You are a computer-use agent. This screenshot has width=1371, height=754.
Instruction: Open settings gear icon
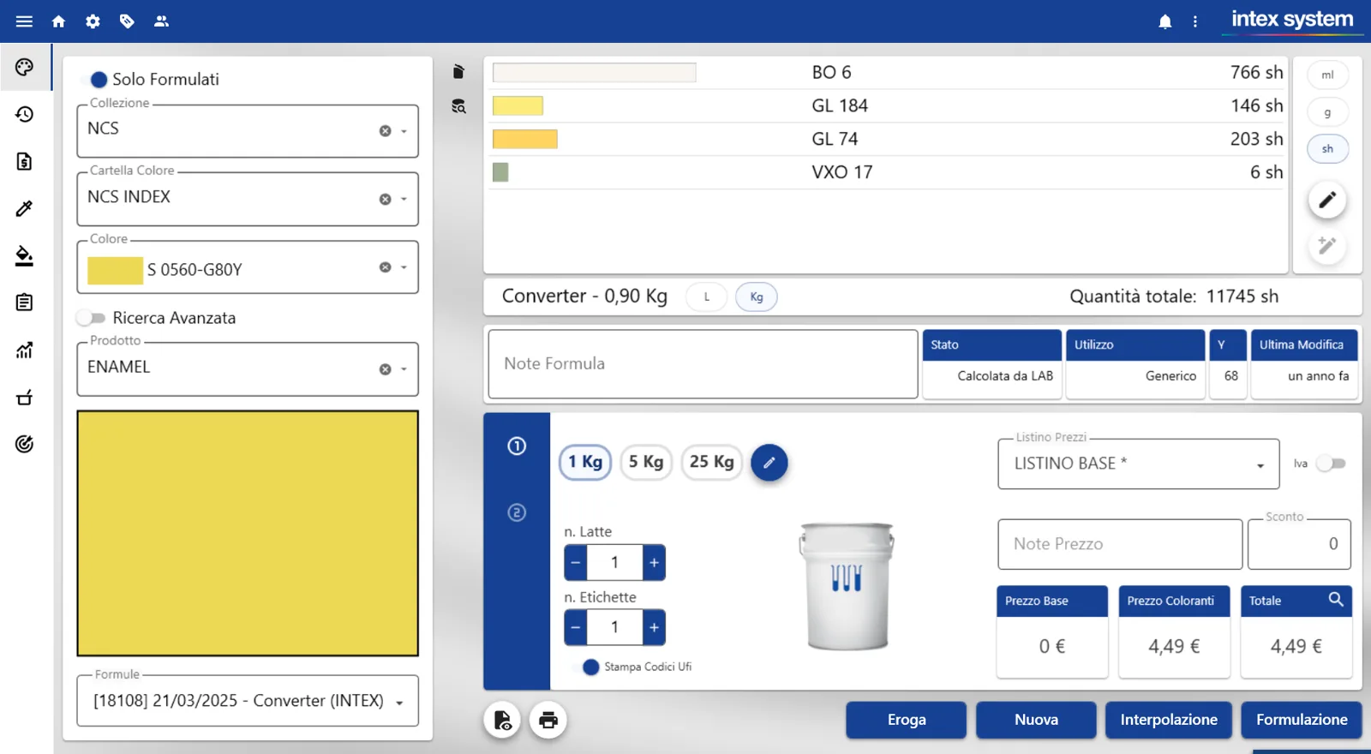click(x=93, y=21)
